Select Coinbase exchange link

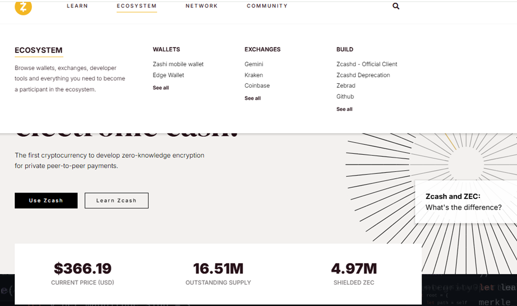[257, 86]
